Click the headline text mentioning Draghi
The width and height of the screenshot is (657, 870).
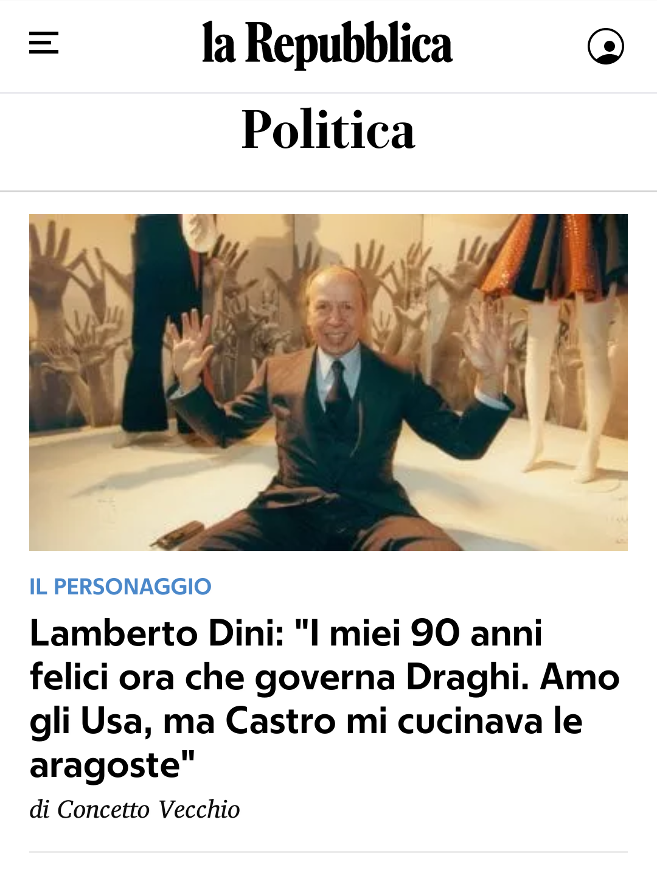click(x=325, y=677)
